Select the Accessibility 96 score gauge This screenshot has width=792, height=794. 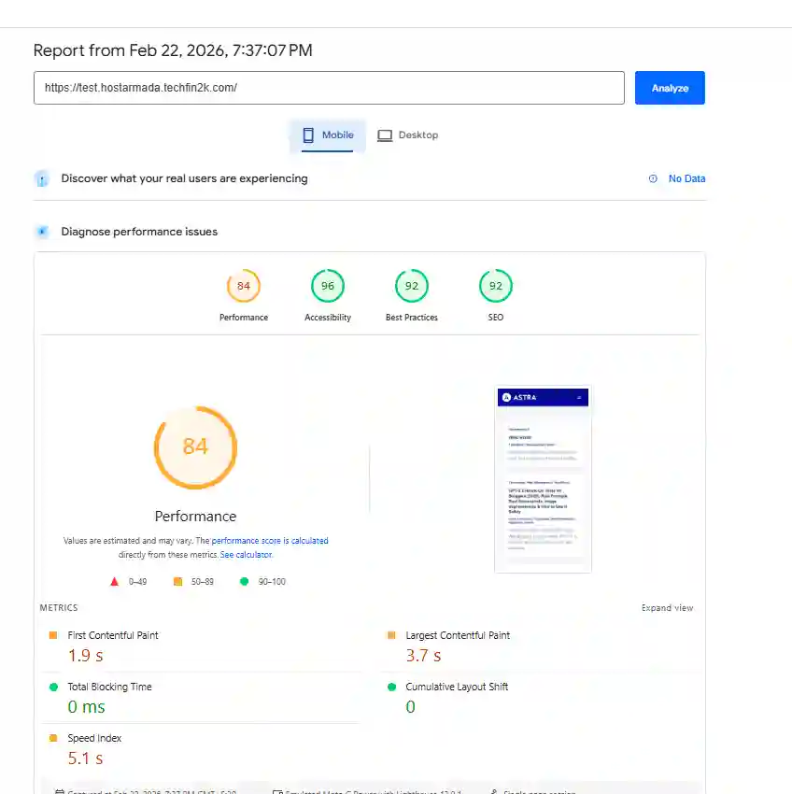tap(328, 286)
